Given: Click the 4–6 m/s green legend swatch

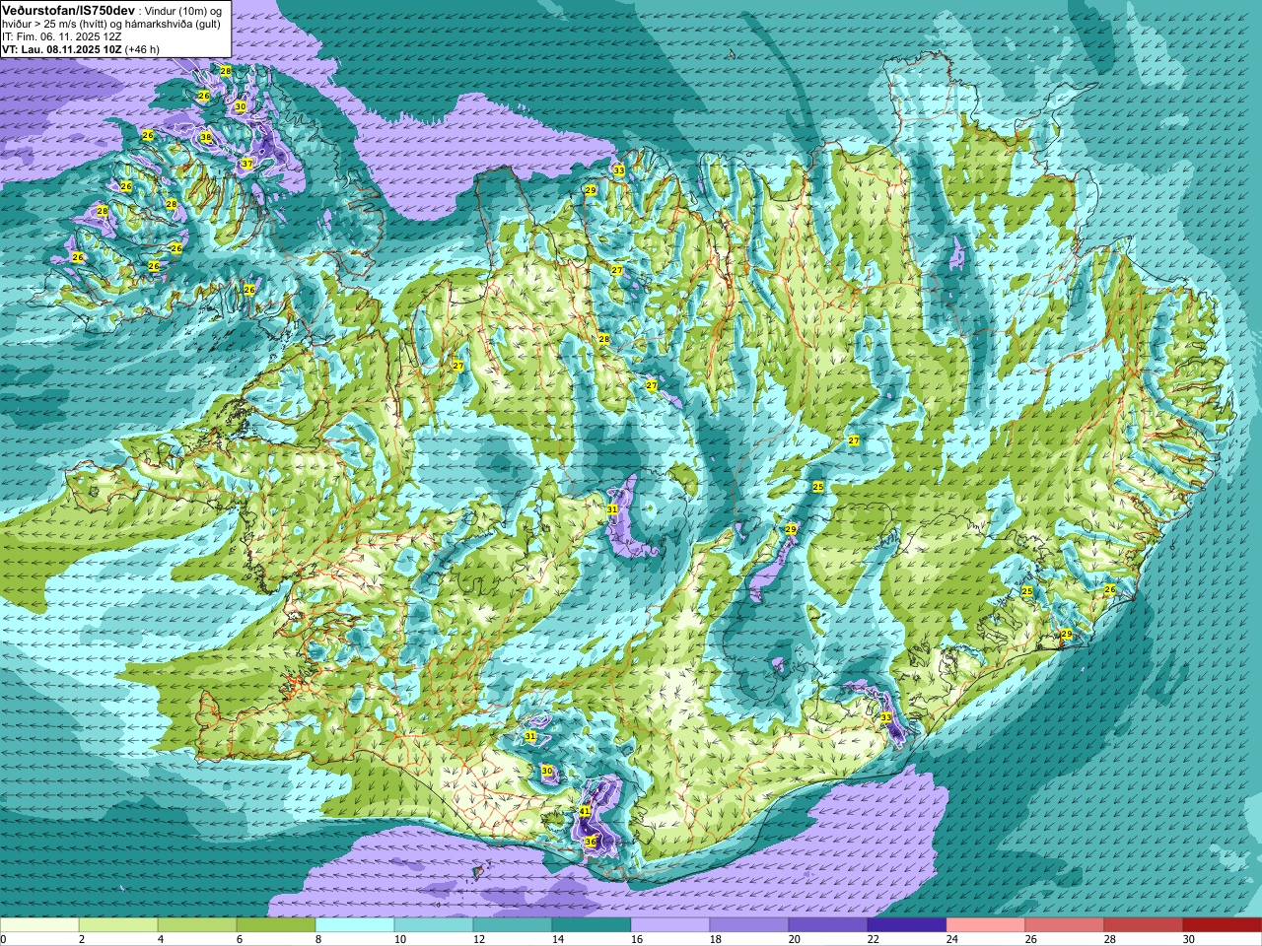Looking at the screenshot, I should click(197, 925).
